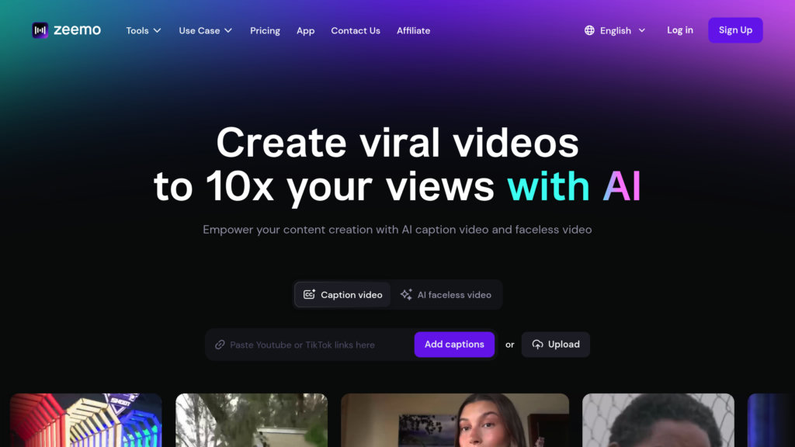Open the Pricing page
This screenshot has height=447, width=795.
click(x=265, y=30)
